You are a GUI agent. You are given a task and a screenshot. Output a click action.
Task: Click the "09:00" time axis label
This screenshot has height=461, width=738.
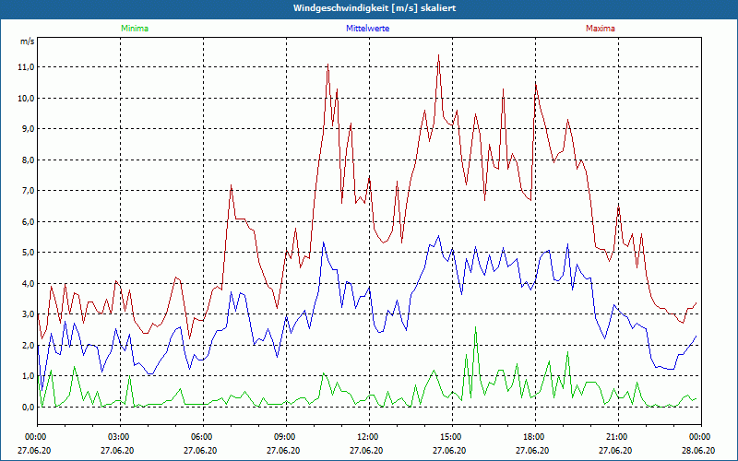pos(284,437)
